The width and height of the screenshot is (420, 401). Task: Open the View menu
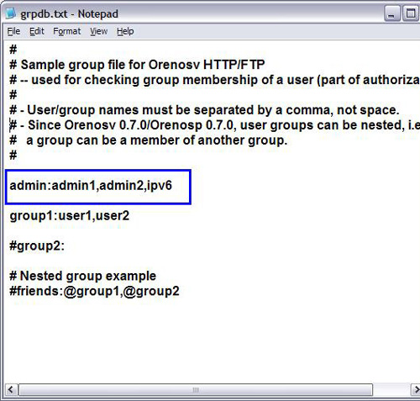pos(99,31)
